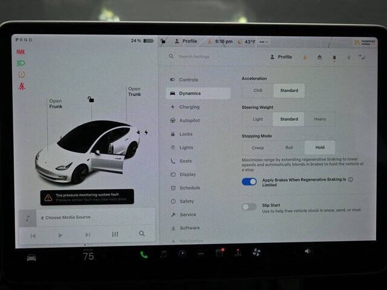Open the Display settings
The height and width of the screenshot is (290, 387).
[x=183, y=175]
